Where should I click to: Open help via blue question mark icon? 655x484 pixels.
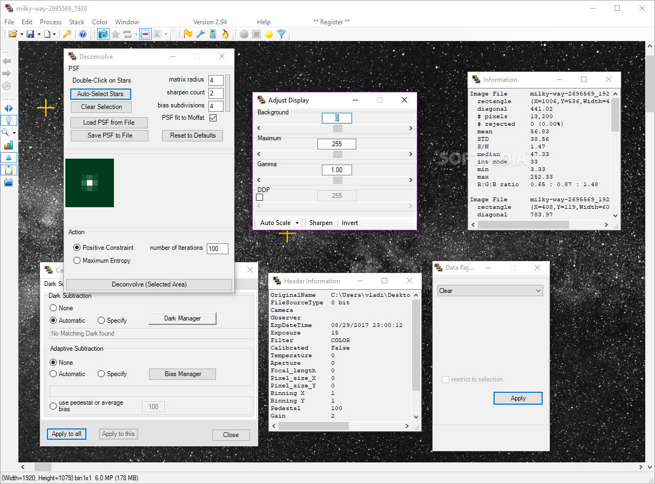pos(83,34)
